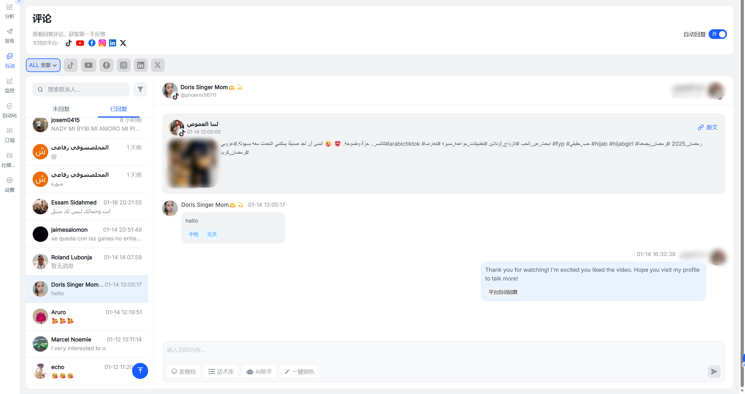
Task: Filter comments by X platform
Action: pyautogui.click(x=158, y=65)
